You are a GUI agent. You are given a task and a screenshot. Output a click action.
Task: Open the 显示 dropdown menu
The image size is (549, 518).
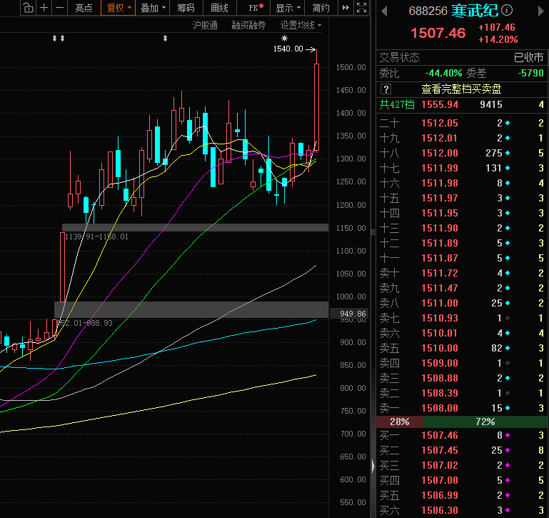[288, 8]
